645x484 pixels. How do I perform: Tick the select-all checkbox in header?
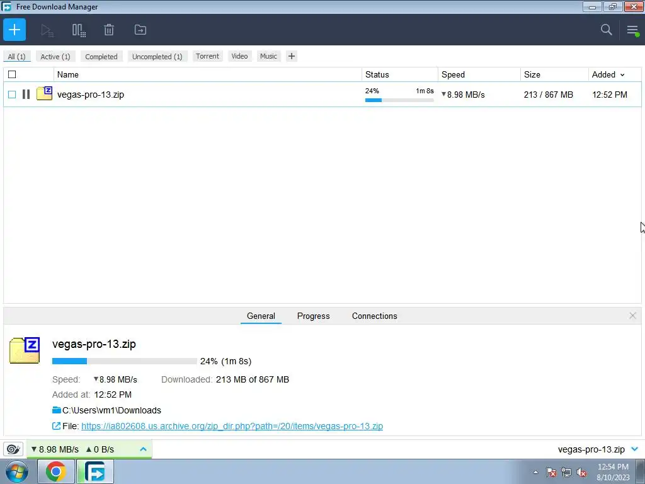click(x=12, y=74)
